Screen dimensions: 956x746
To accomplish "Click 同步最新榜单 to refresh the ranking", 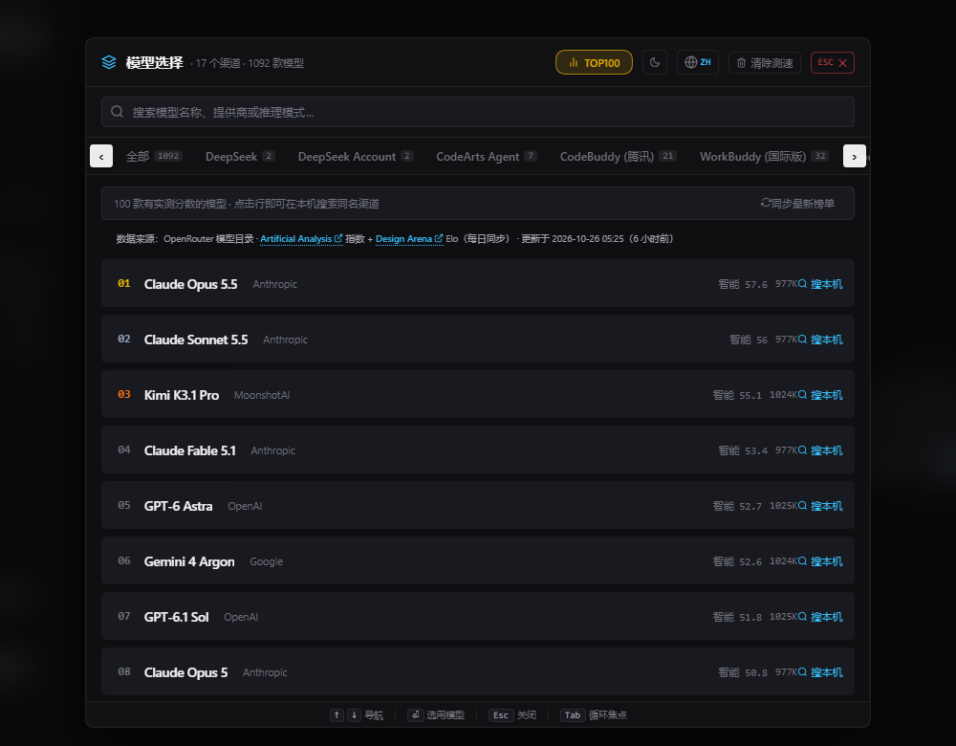I will click(797, 203).
